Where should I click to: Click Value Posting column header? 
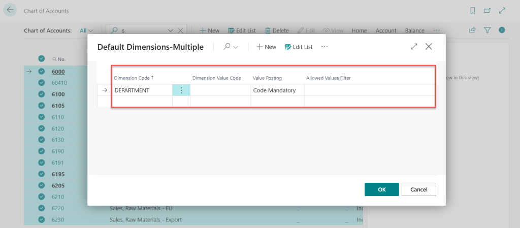(x=267, y=78)
